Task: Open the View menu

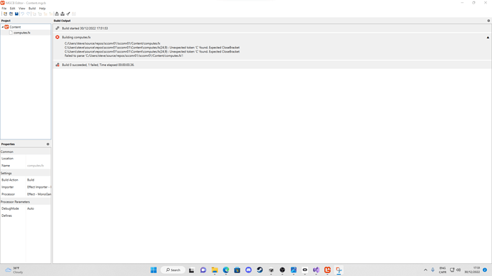Action: coord(21,9)
